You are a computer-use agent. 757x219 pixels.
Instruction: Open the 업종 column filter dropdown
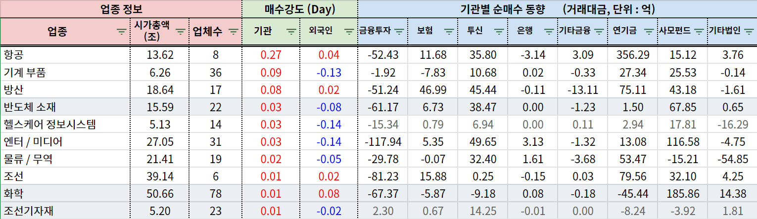point(121,32)
